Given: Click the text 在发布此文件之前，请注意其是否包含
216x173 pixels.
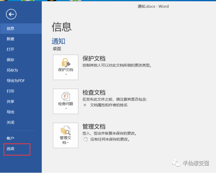Looking at the screenshot, I should pos(115,99).
